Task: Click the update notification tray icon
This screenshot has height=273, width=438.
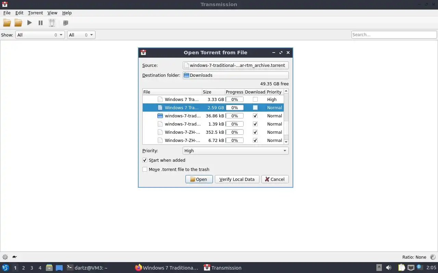Action: tap(420, 267)
